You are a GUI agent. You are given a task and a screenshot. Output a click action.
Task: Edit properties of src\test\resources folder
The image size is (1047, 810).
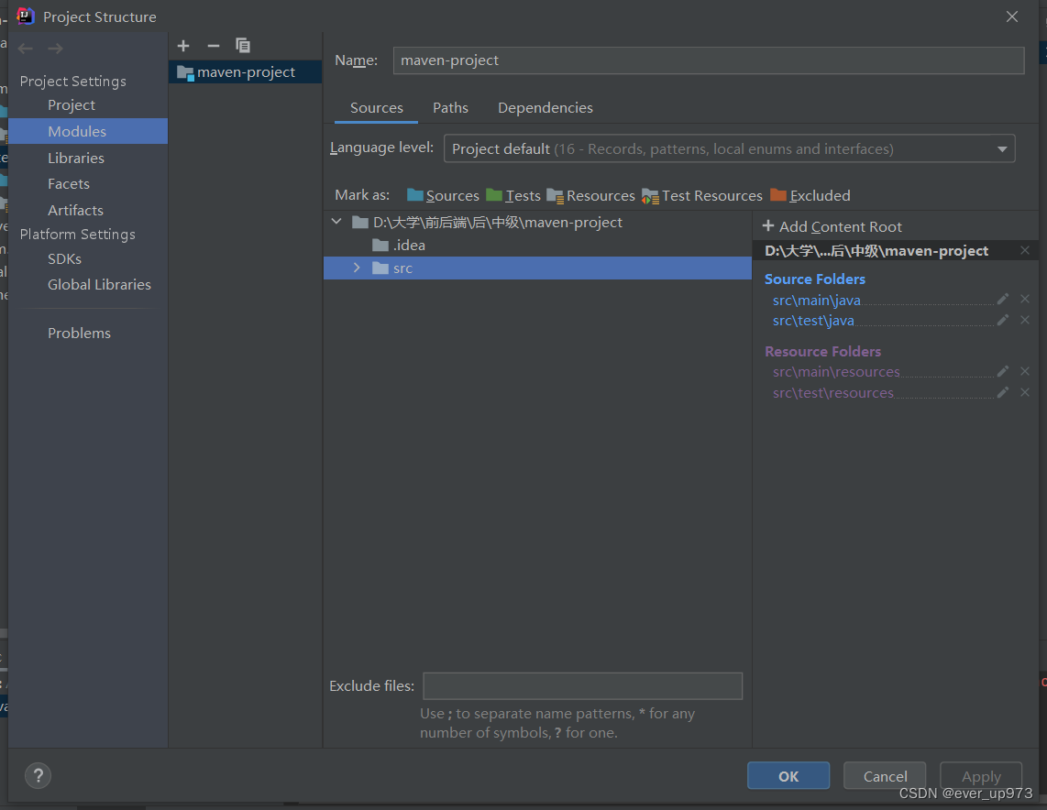(x=1002, y=393)
